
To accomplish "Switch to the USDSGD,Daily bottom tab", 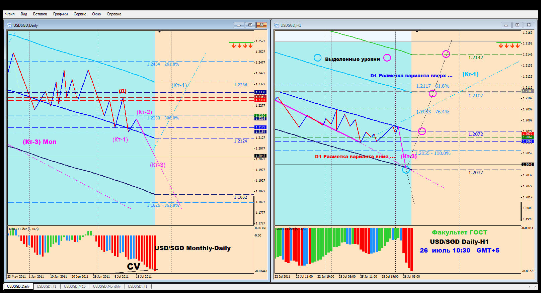I will [x=18, y=286].
